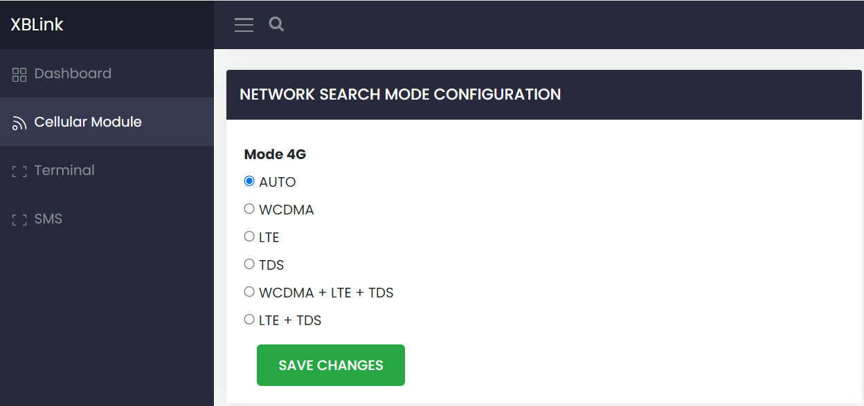Toggle the hamburger sidebar menu icon
Image resolution: width=864 pixels, height=406 pixels.
[244, 25]
